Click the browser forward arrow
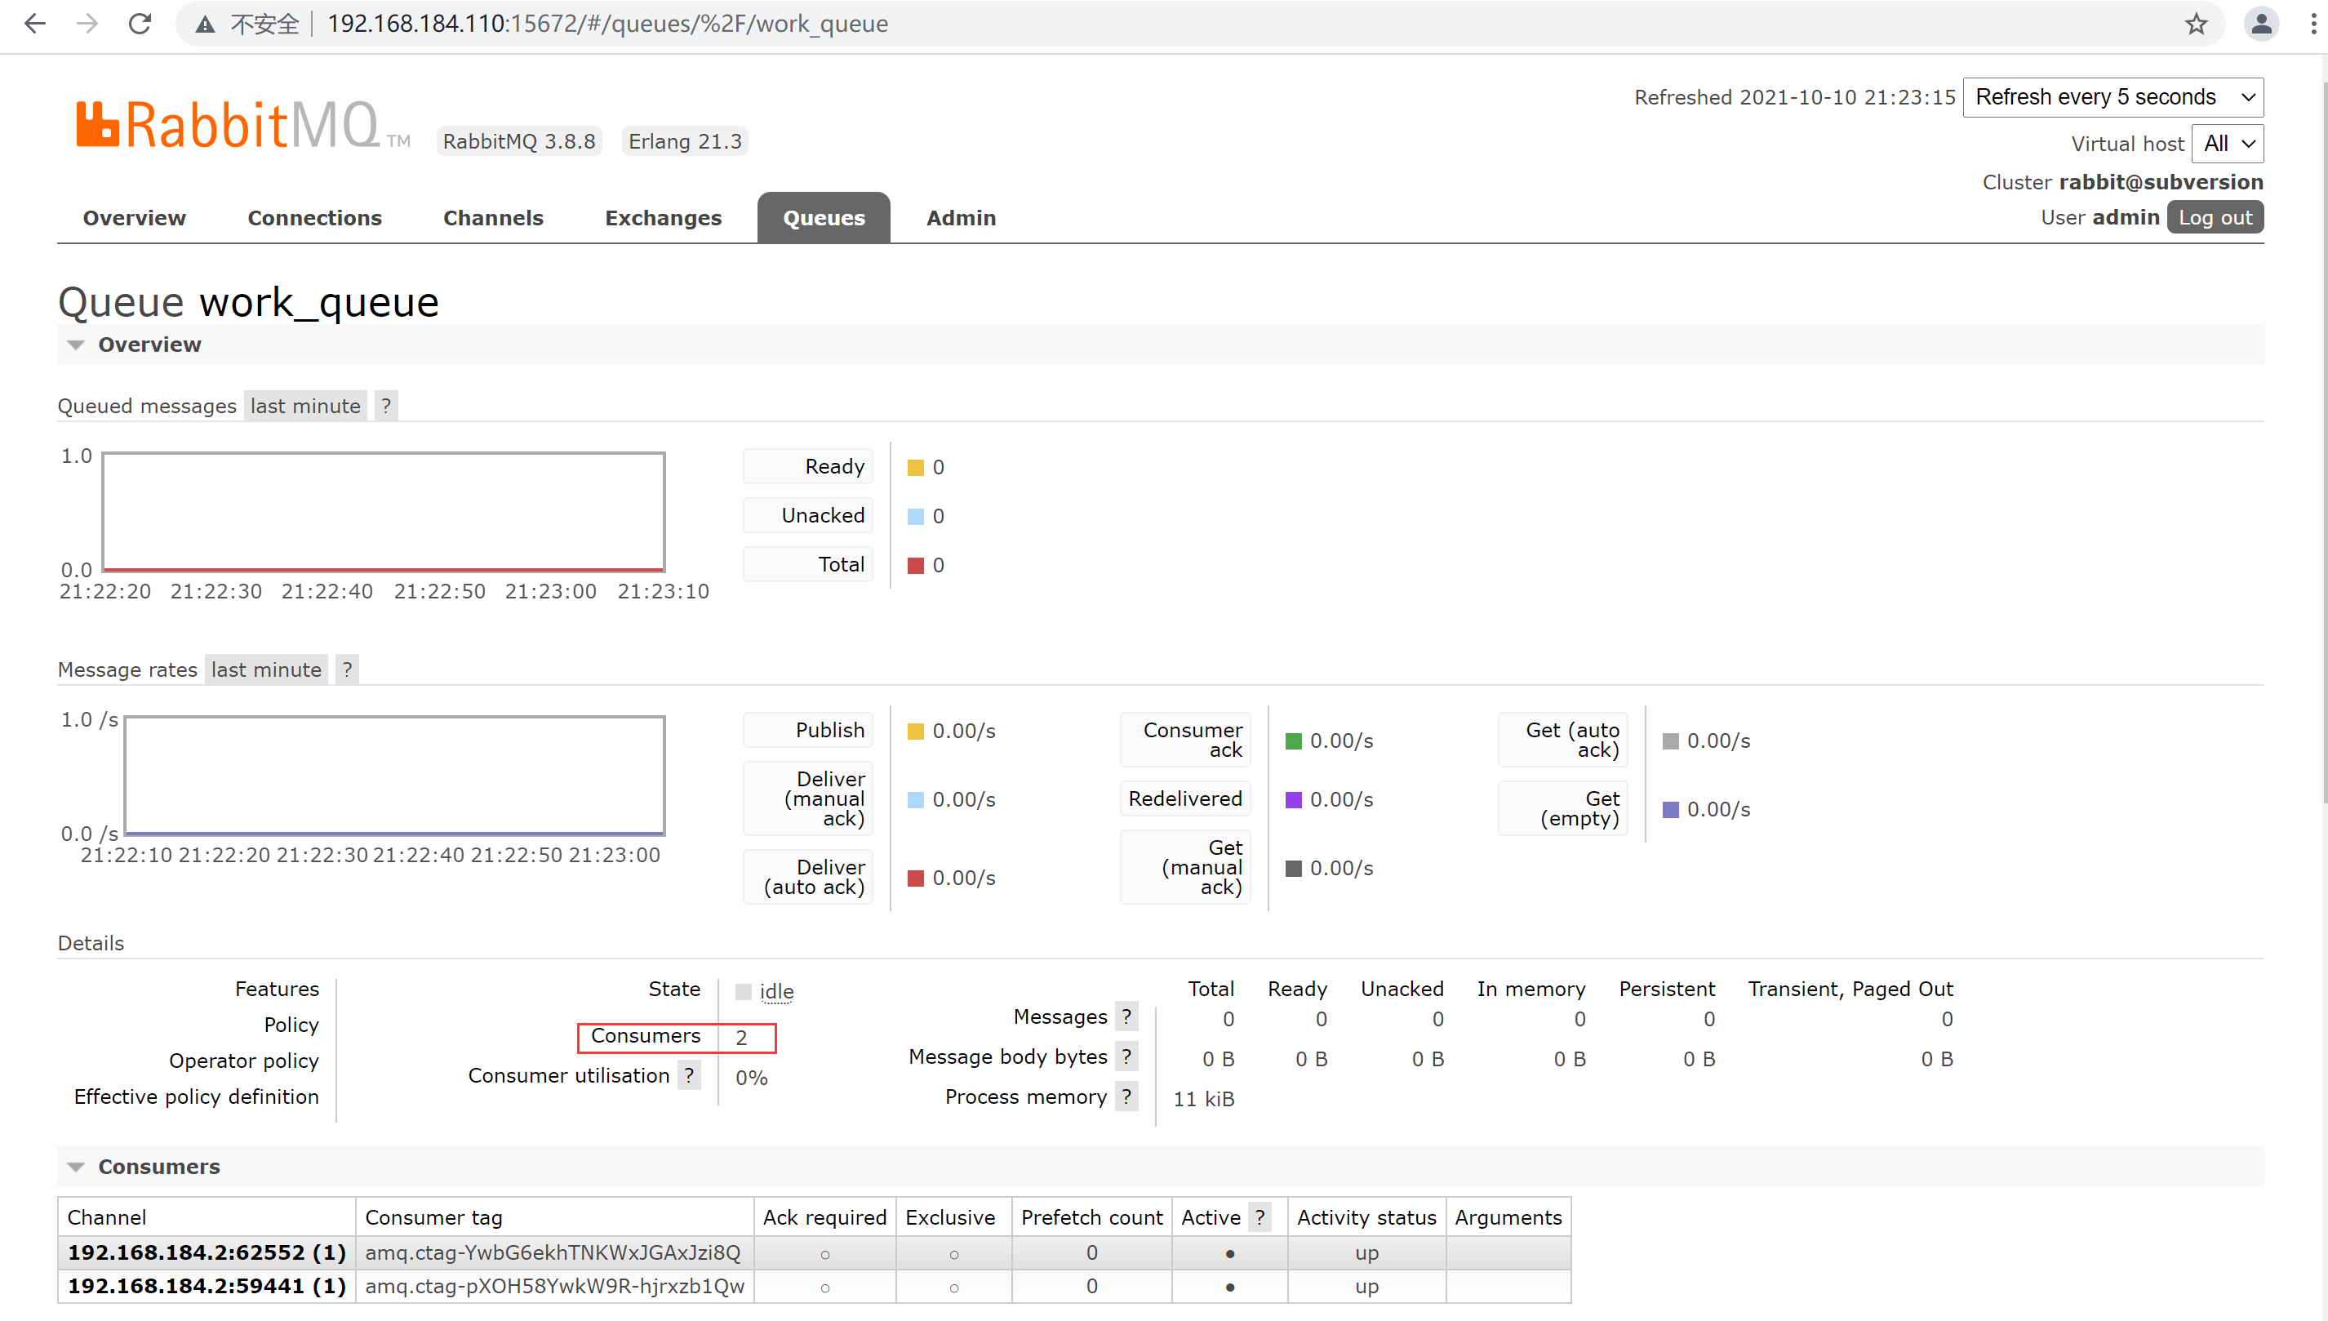The width and height of the screenshot is (2328, 1321). click(87, 24)
